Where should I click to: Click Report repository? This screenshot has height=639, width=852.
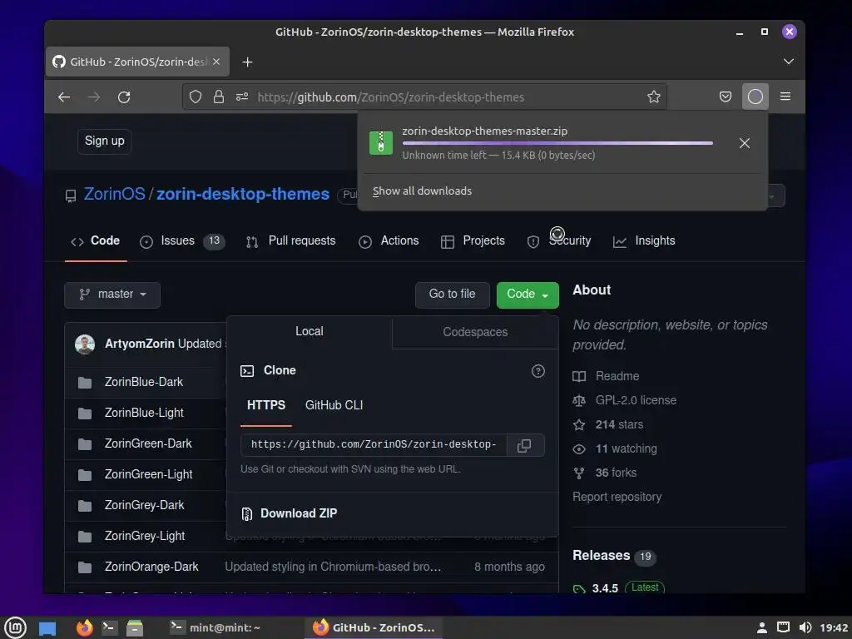pos(617,498)
